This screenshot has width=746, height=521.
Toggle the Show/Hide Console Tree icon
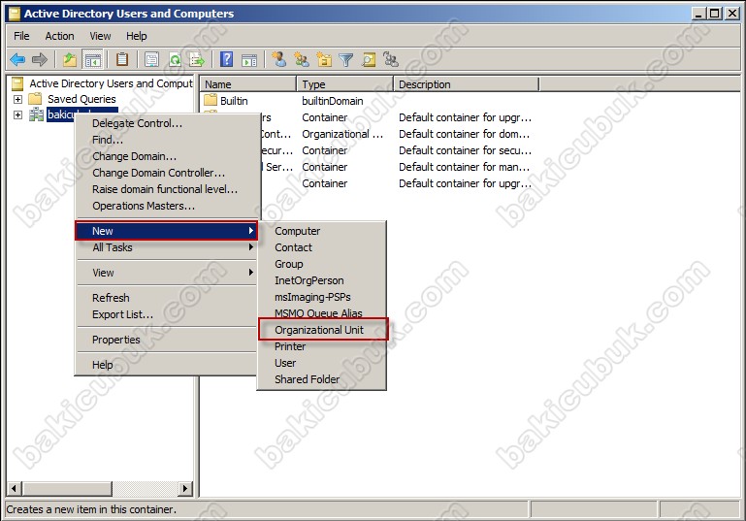93,59
